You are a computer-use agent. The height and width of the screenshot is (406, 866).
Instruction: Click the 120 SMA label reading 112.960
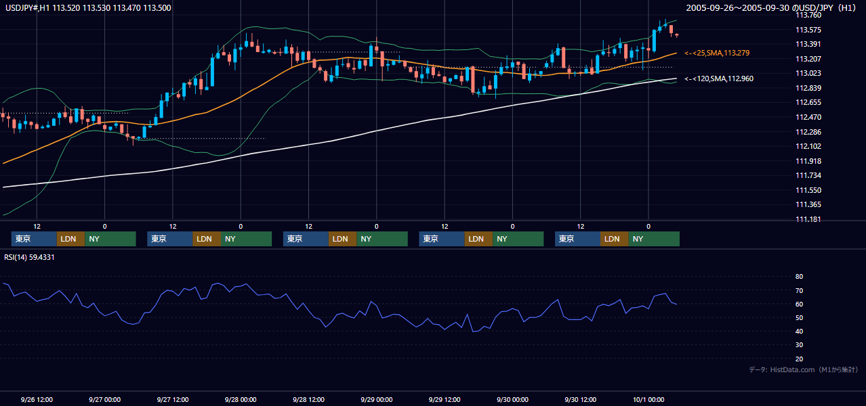click(x=719, y=78)
